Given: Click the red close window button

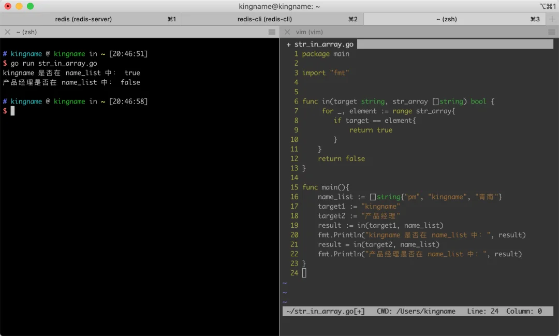Looking at the screenshot, I should coord(7,6).
